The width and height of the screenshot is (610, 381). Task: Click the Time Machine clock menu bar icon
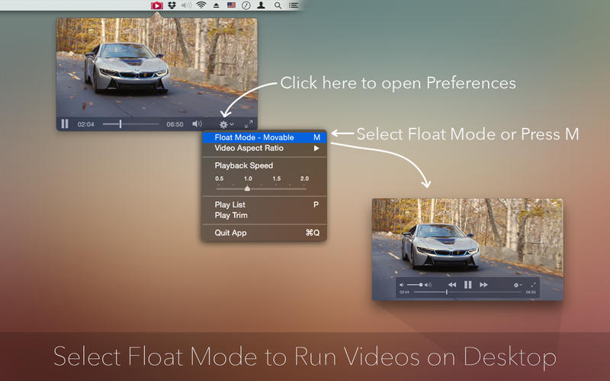246,5
